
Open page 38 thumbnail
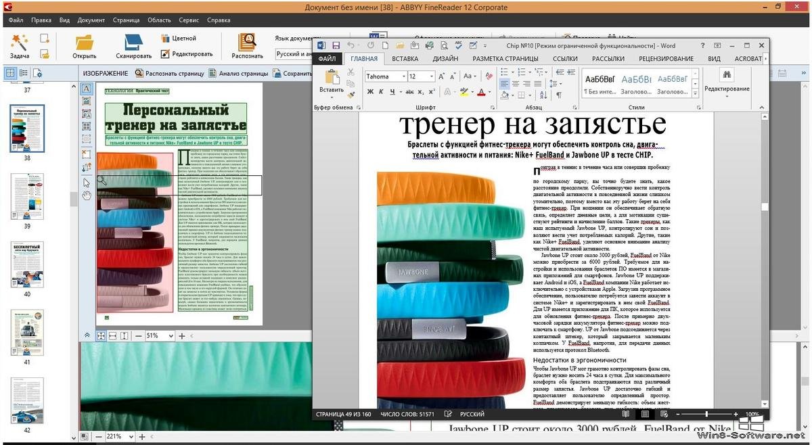tap(27, 128)
